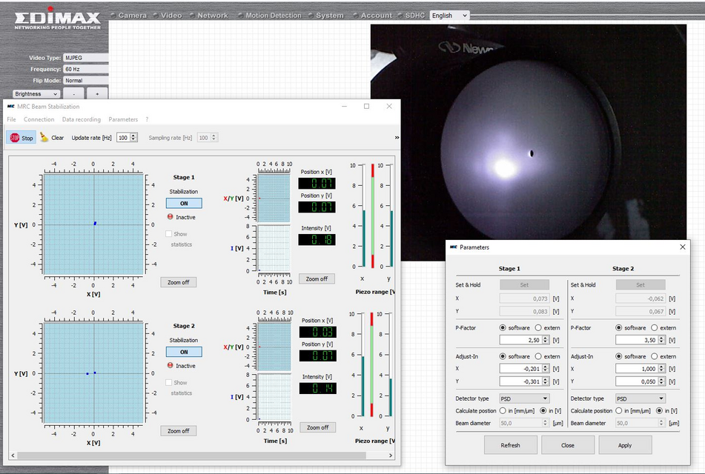Select Stage 1 P-Factor extern radio
The height and width of the screenshot is (474, 705).
(538, 327)
